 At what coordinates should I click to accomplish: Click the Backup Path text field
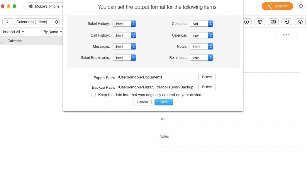coord(156,87)
